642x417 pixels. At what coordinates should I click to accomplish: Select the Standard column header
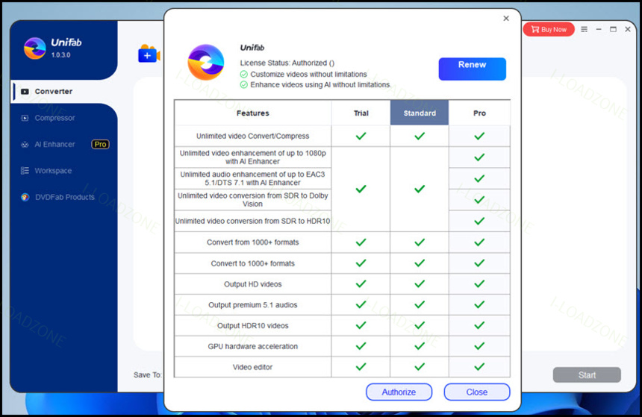[x=420, y=113]
